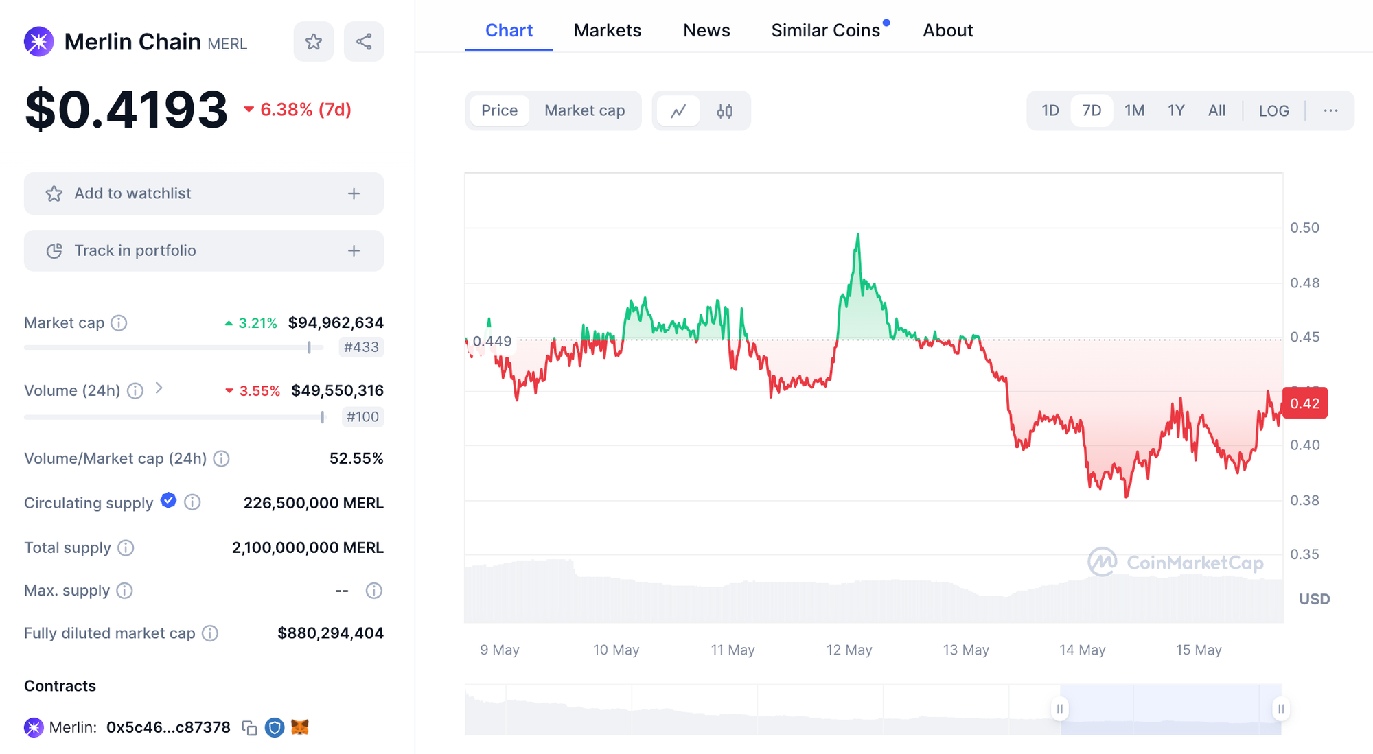Viewport: 1373px width, 754px height.
Task: Expand Volume (24h) chevron arrow
Action: (x=159, y=388)
